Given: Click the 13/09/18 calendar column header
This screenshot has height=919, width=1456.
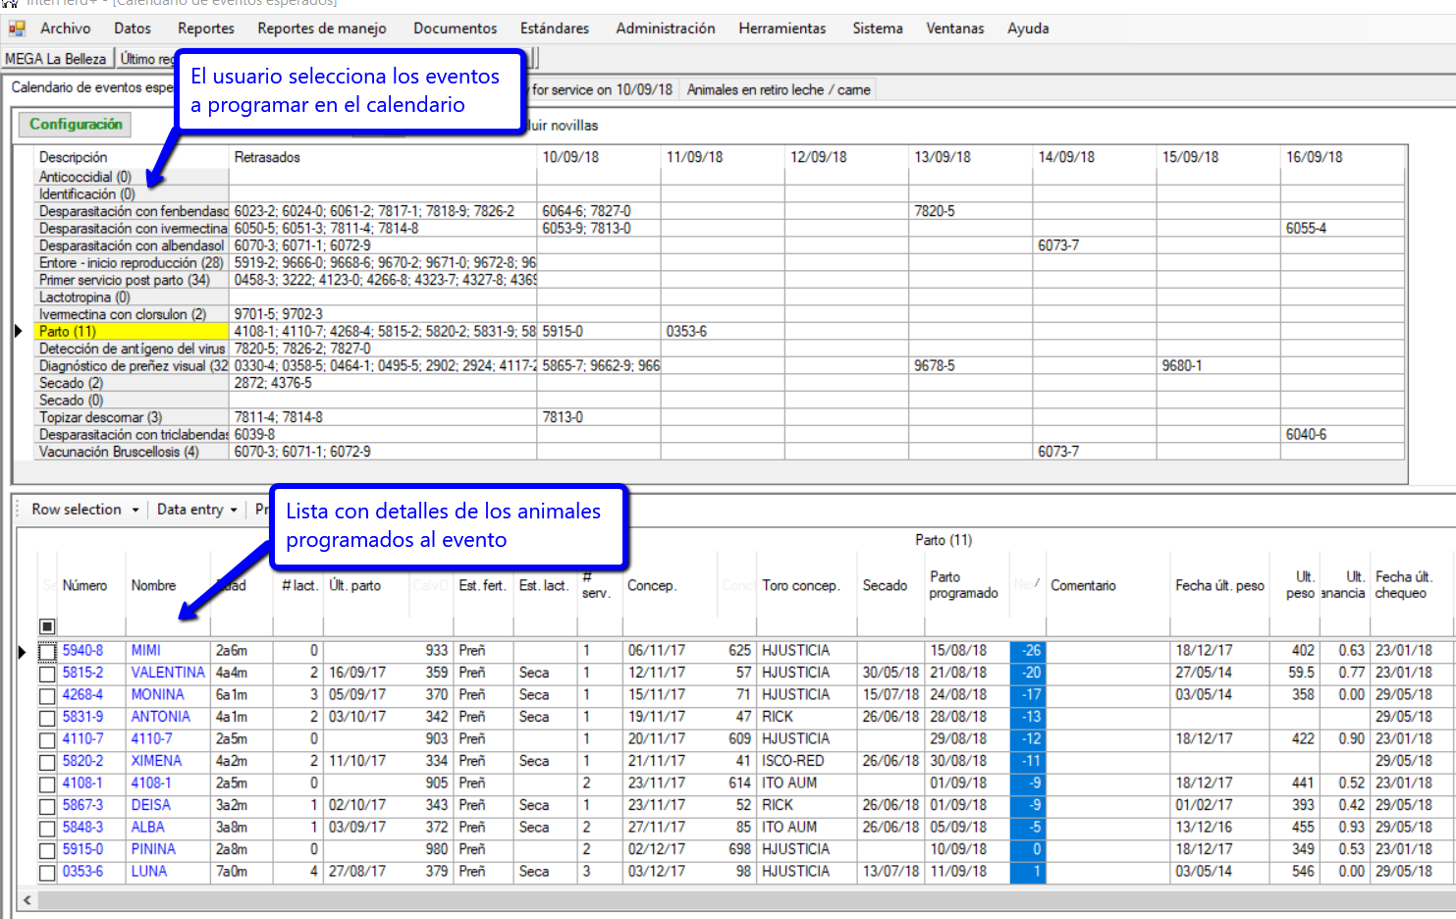Looking at the screenshot, I should coord(970,157).
